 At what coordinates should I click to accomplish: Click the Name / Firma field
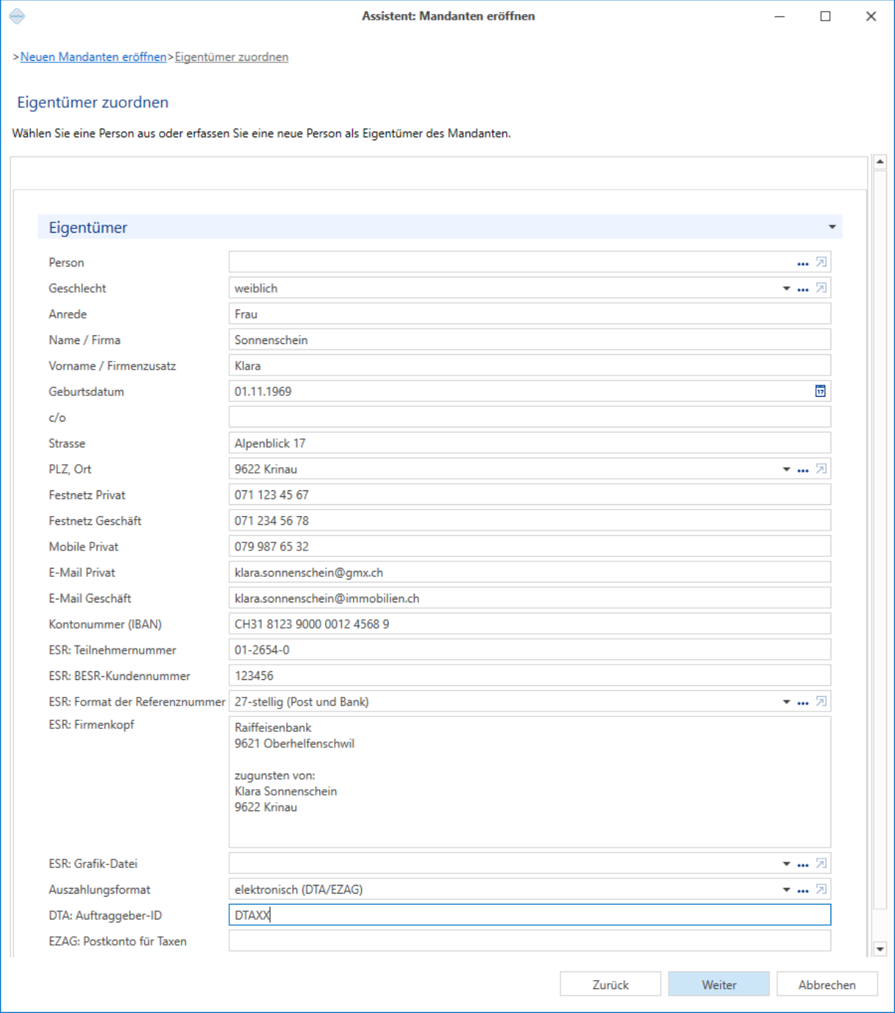530,340
